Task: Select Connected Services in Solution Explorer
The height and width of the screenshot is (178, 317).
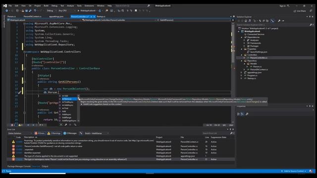Action: 256,34
